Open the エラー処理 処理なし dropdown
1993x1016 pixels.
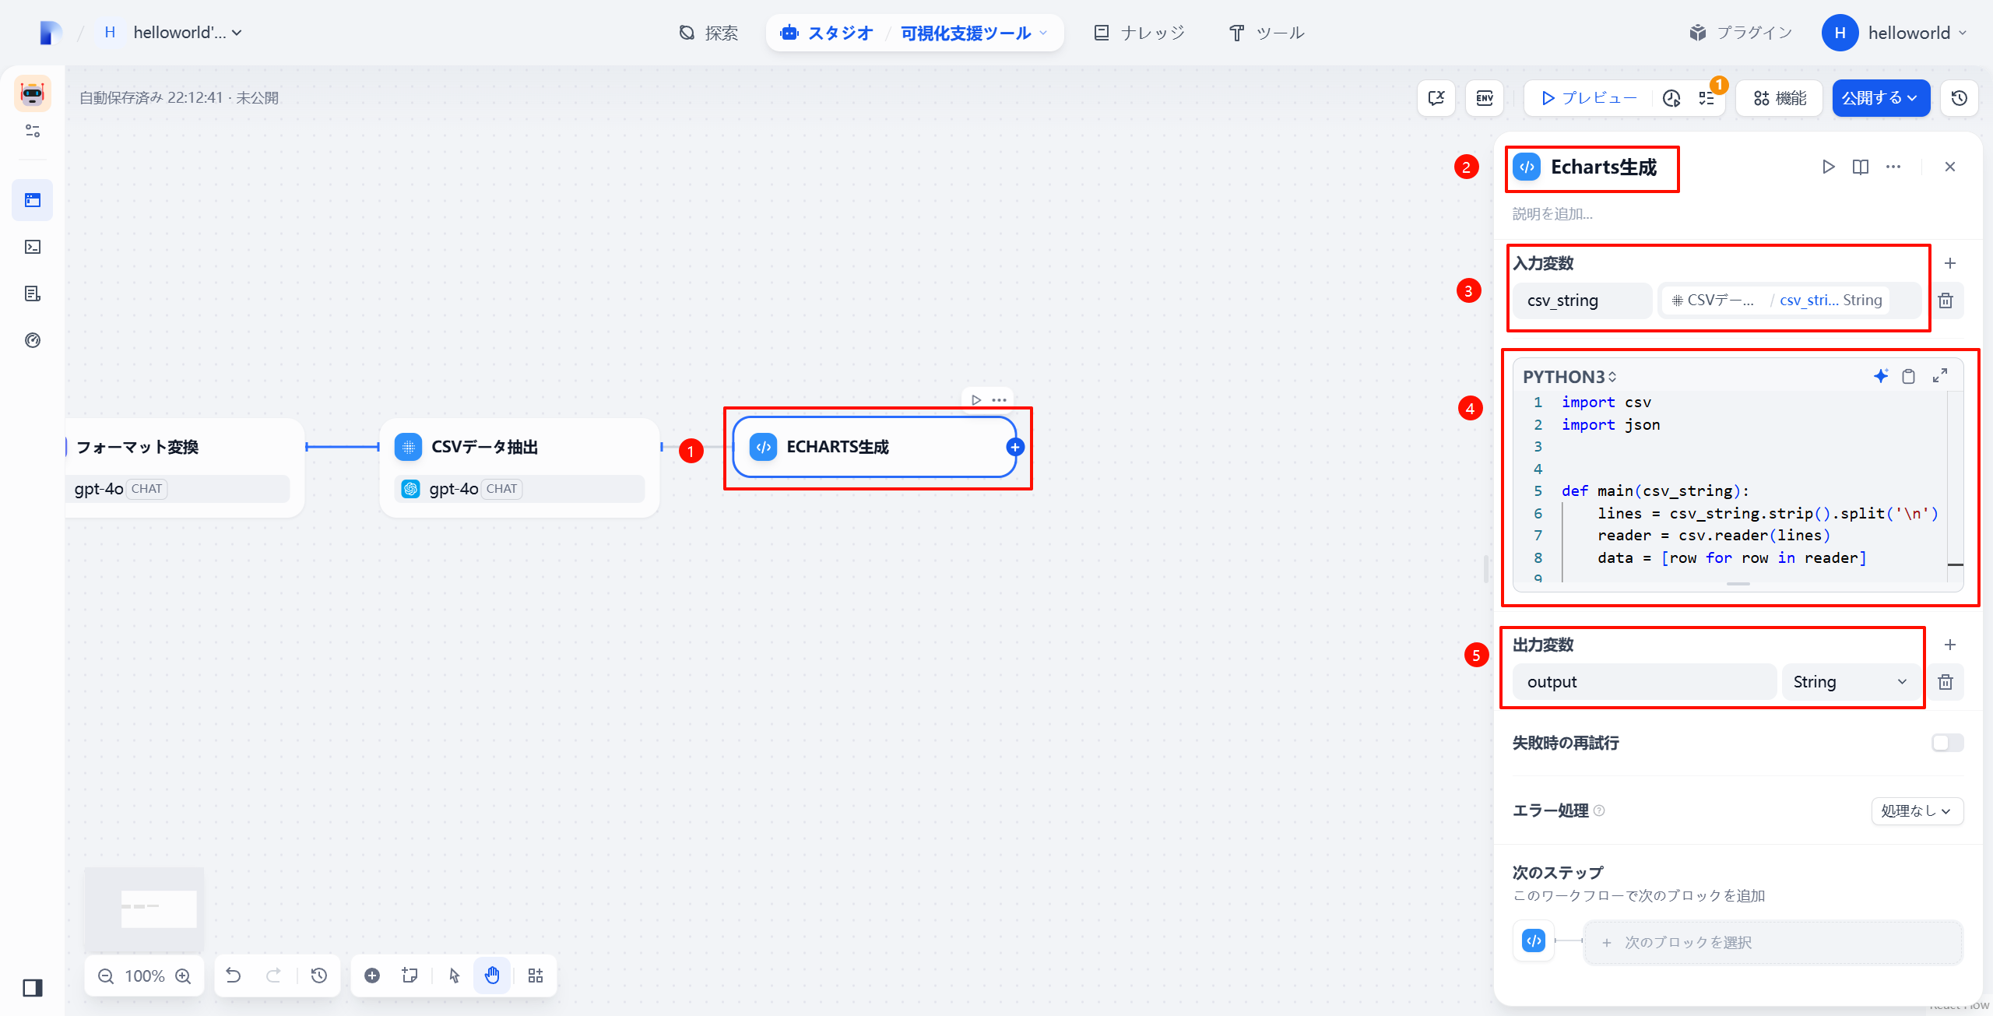[x=1916, y=810]
